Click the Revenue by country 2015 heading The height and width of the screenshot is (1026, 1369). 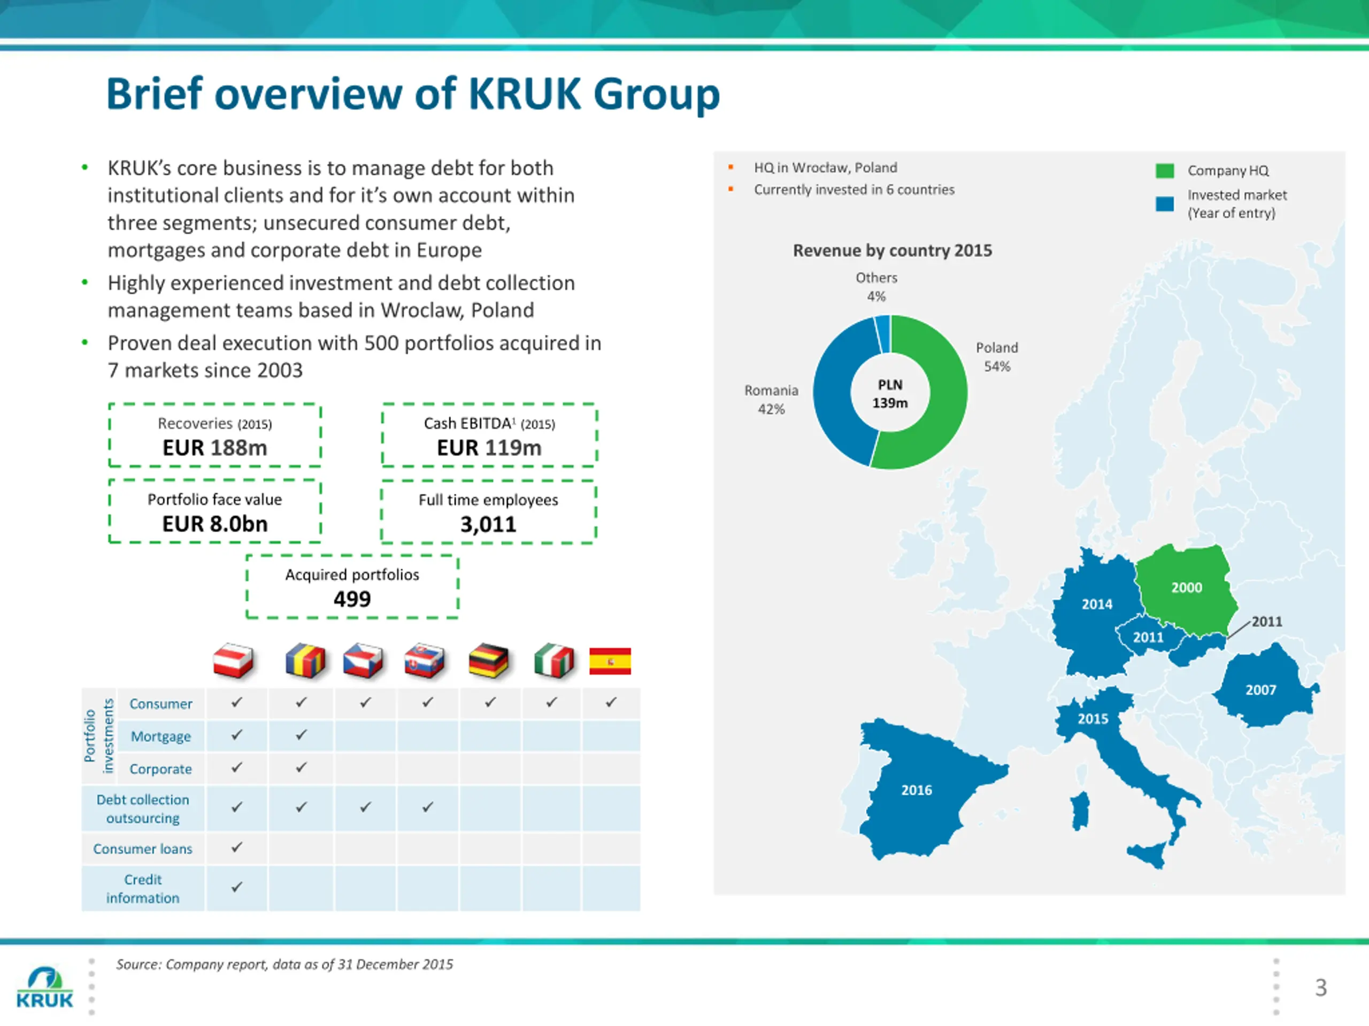[x=893, y=251]
